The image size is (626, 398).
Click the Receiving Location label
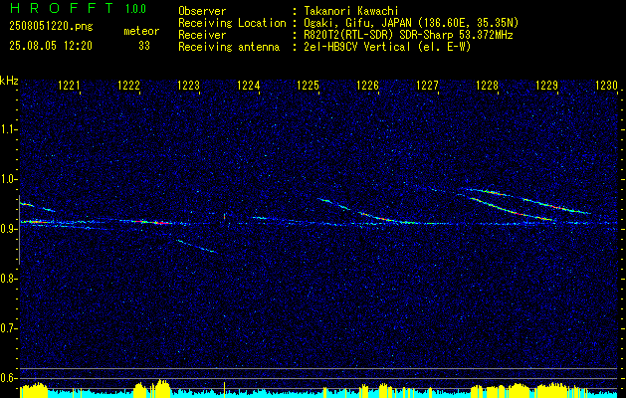(232, 23)
